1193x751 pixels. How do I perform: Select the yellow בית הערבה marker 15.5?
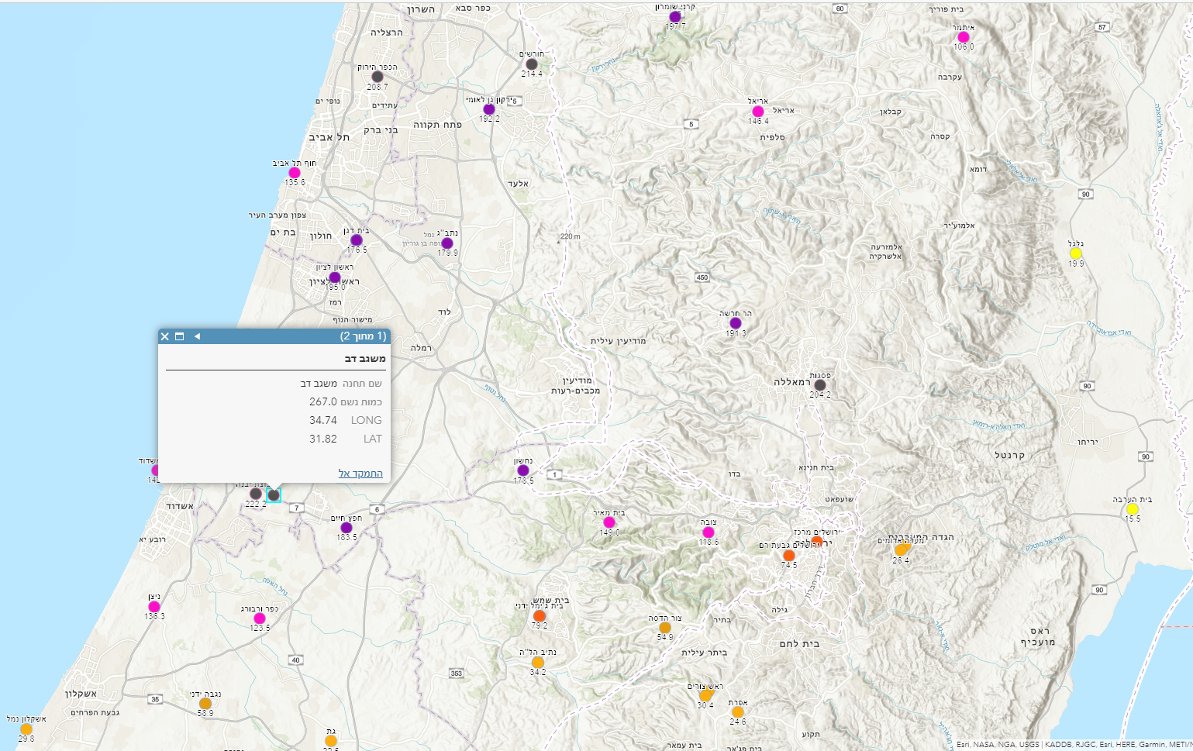coord(1133,509)
